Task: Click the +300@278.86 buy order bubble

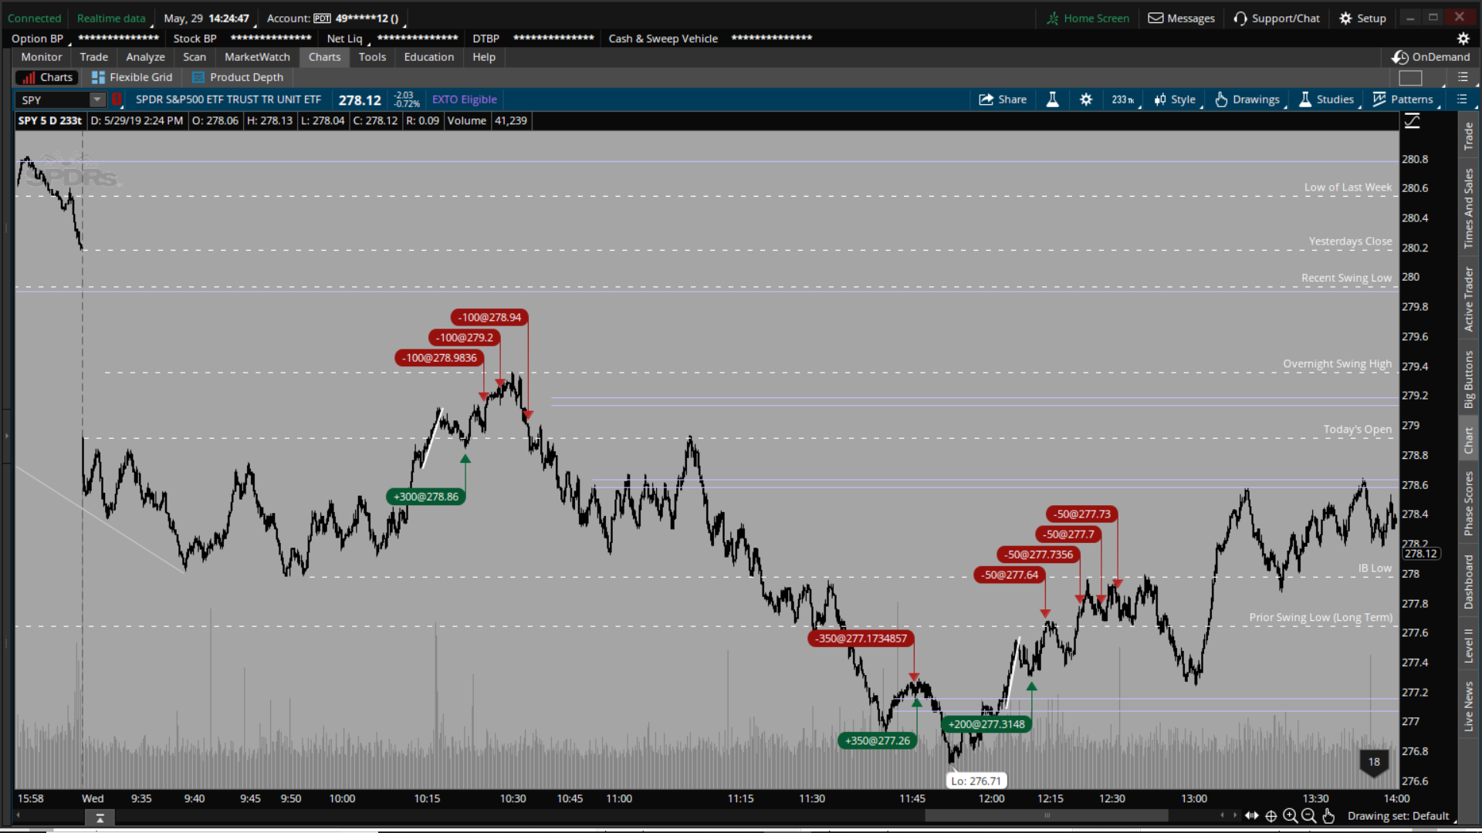Action: (x=426, y=497)
